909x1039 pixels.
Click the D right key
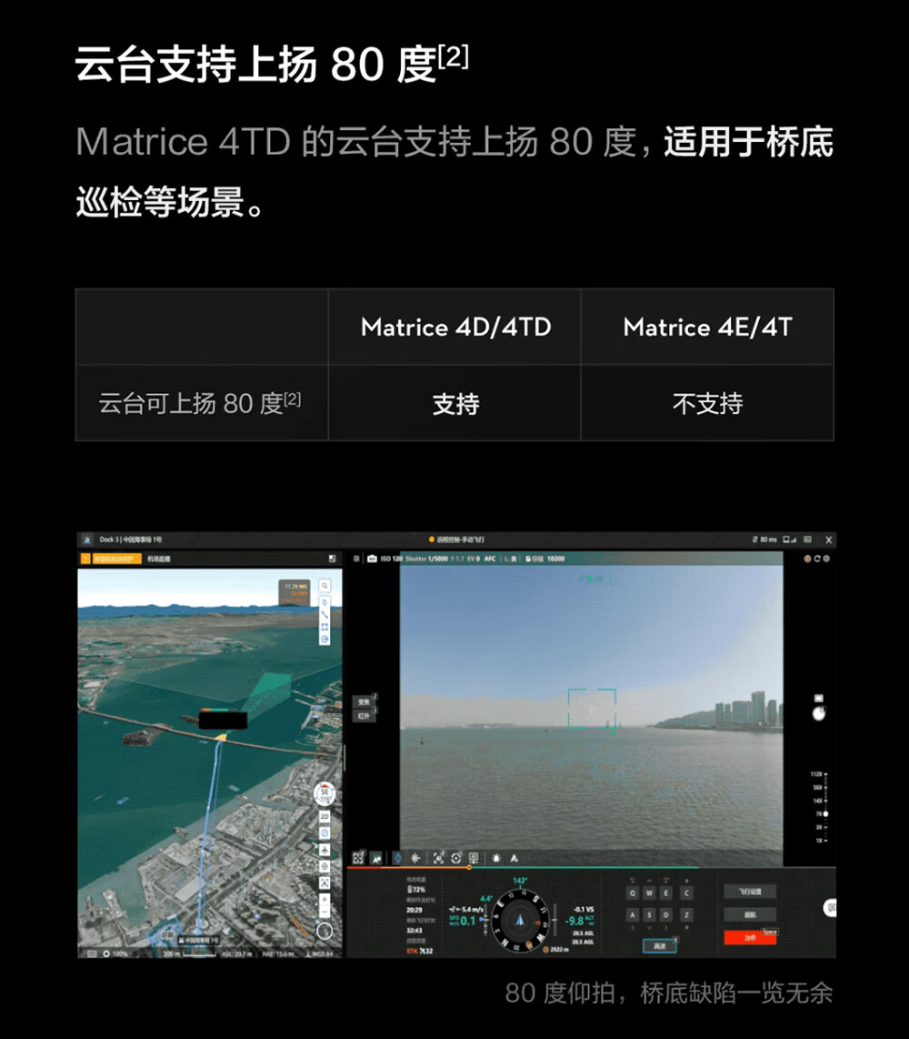666,915
